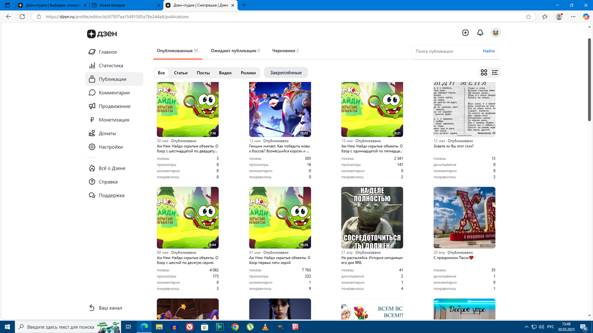Switch to list view layout icon
593x333 pixels.
[x=495, y=73]
